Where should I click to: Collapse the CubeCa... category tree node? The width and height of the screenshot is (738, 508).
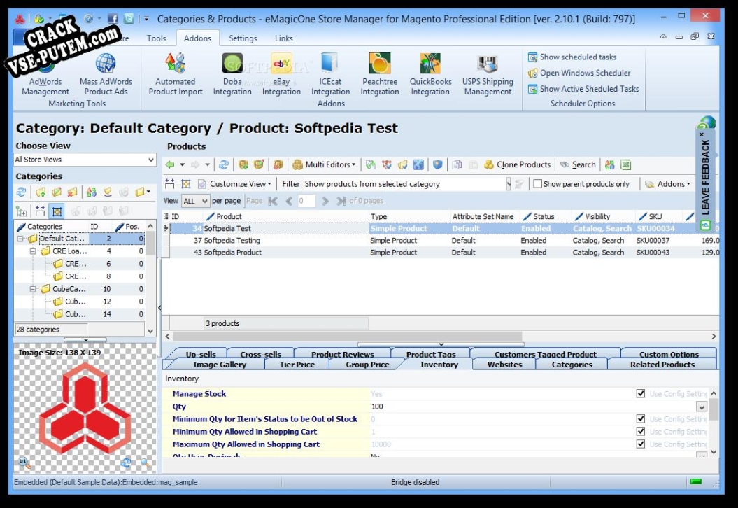33,289
